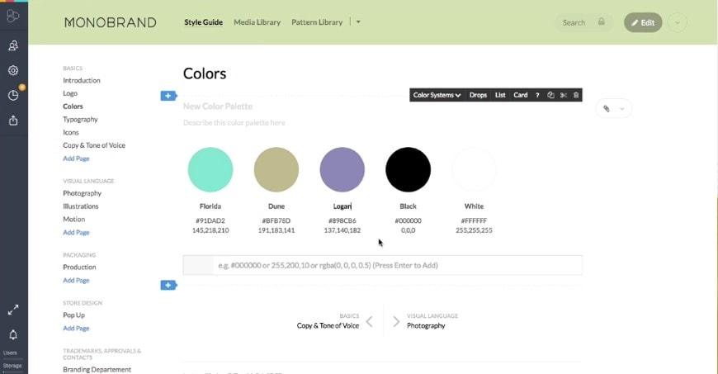
Task: Switch palette to List view
Action: pyautogui.click(x=500, y=95)
